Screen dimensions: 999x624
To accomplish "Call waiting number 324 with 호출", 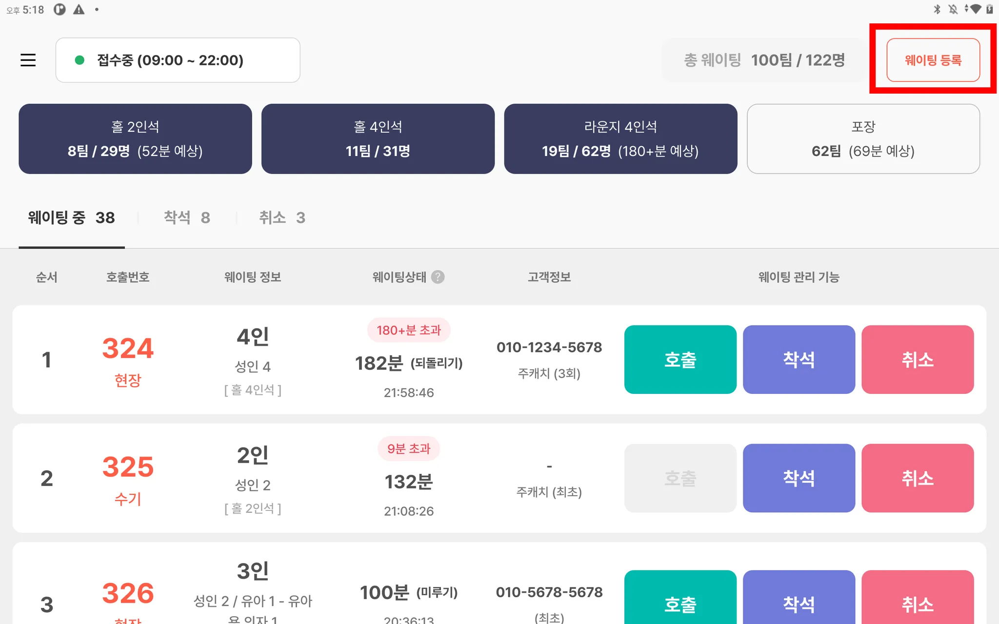I will click(x=680, y=360).
